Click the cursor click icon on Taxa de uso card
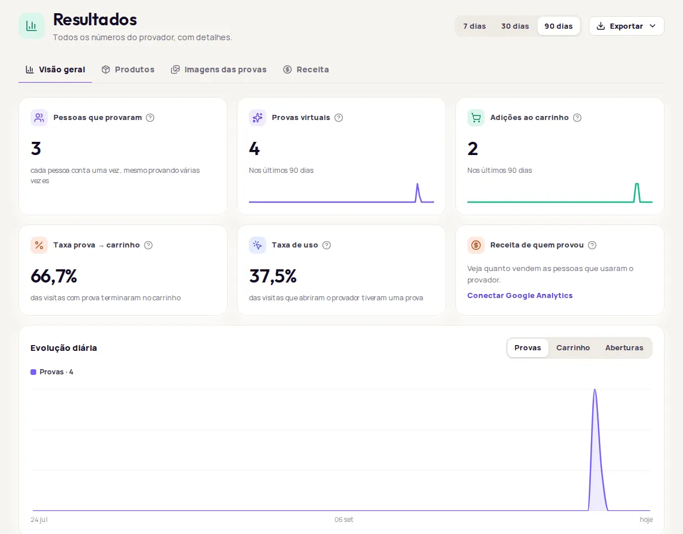The image size is (683, 534). [258, 245]
